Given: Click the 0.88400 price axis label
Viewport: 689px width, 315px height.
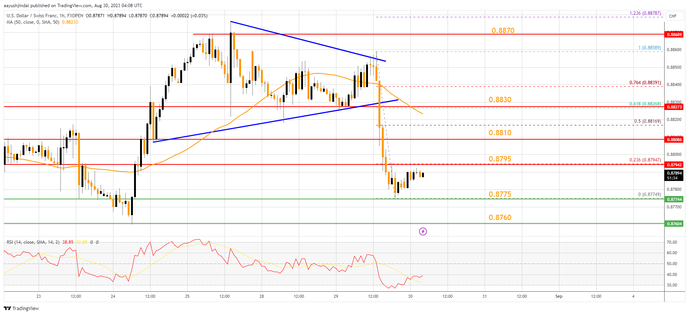Looking at the screenshot, I should [674, 84].
